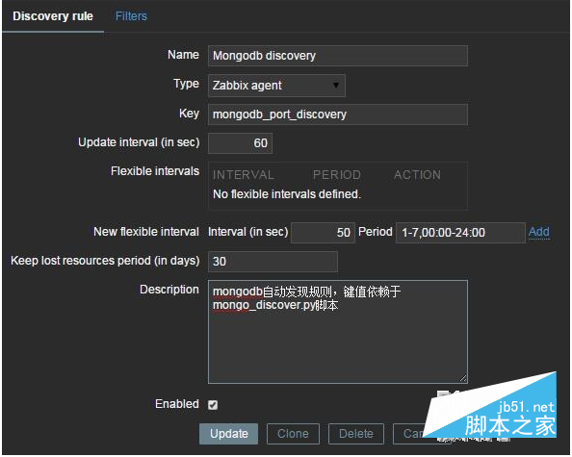Click the Description textarea resize handle
The image size is (572, 457).
click(463, 379)
